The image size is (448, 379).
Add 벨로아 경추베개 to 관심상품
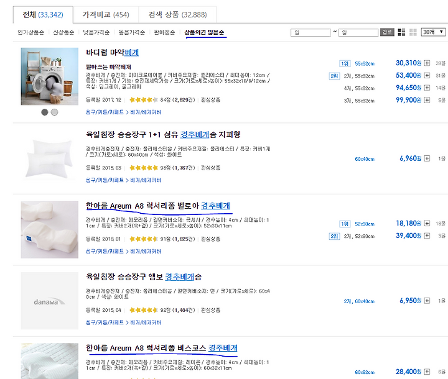(x=210, y=239)
